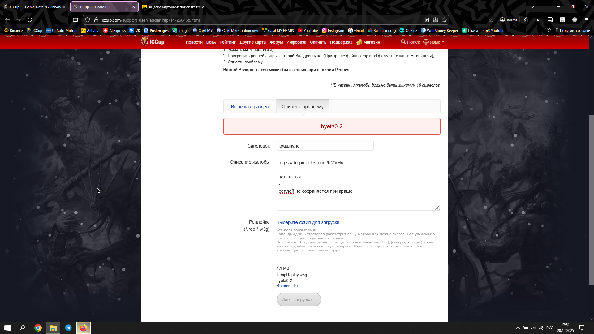Image resolution: width=594 pixels, height=334 pixels.
Task: Open reader view icon in address bar
Action: coord(427,20)
